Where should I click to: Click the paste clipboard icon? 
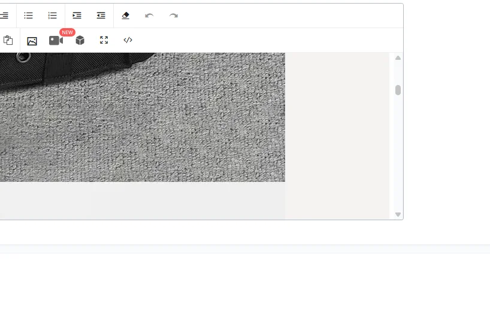point(8,40)
